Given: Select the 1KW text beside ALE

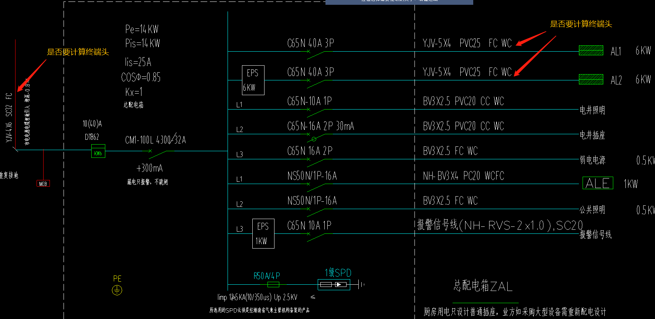Looking at the screenshot, I should (631, 184).
